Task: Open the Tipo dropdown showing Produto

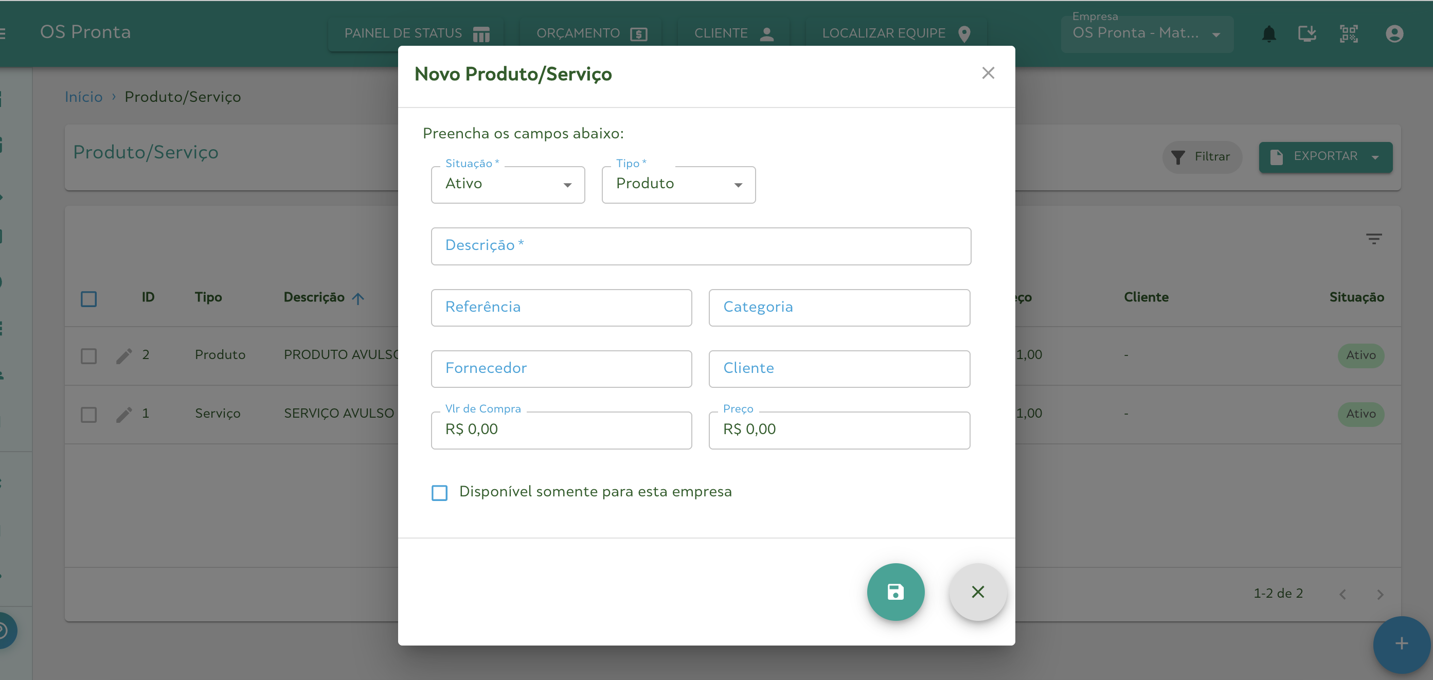Action: pos(678,184)
